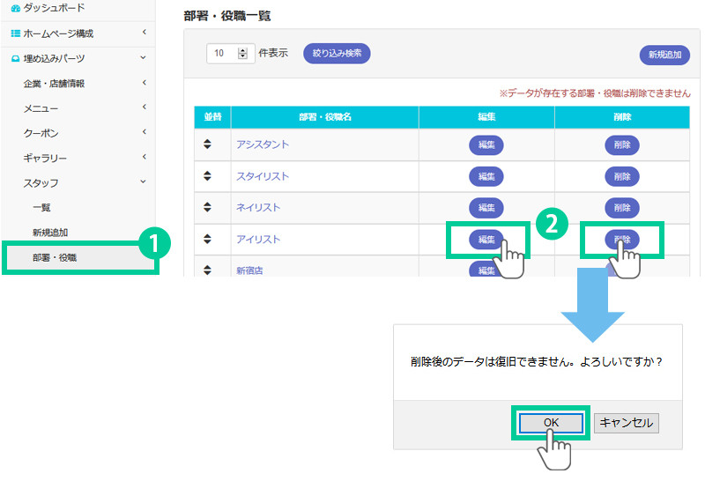Select 新規追加 under スタッフ in sidebar

pos(50,233)
